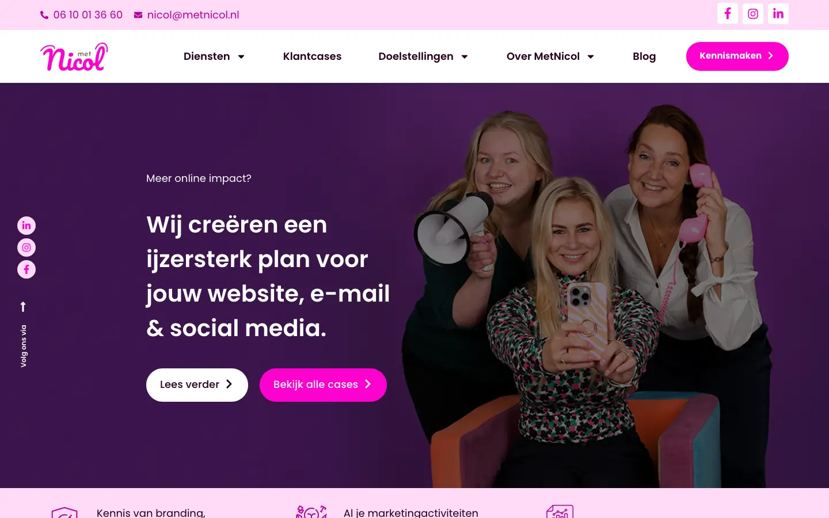Open LinkedIn icon in top bar
The width and height of the screenshot is (829, 518).
(x=778, y=14)
